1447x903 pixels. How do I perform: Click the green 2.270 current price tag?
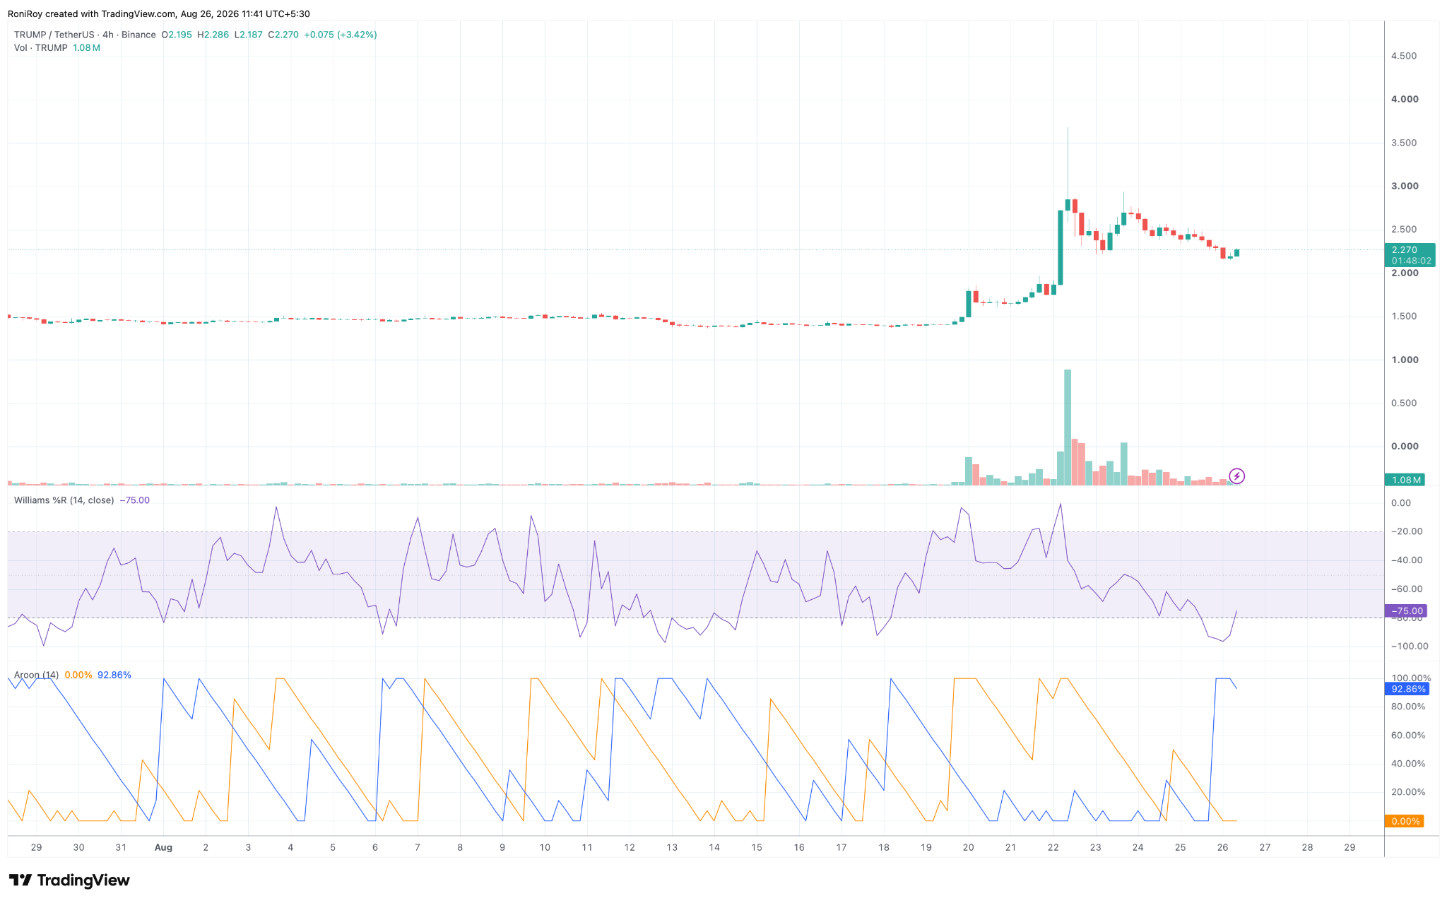[x=1410, y=255]
